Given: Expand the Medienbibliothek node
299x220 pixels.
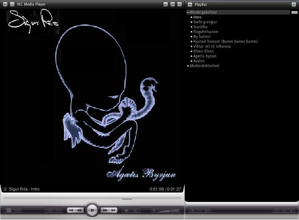Looking at the screenshot, I should (x=188, y=66).
